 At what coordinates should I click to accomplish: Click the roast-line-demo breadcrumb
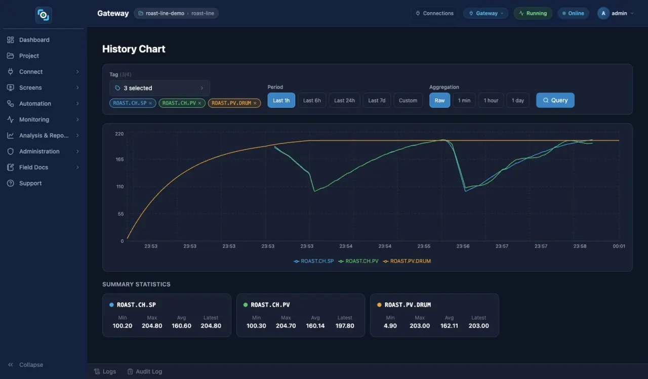point(165,13)
